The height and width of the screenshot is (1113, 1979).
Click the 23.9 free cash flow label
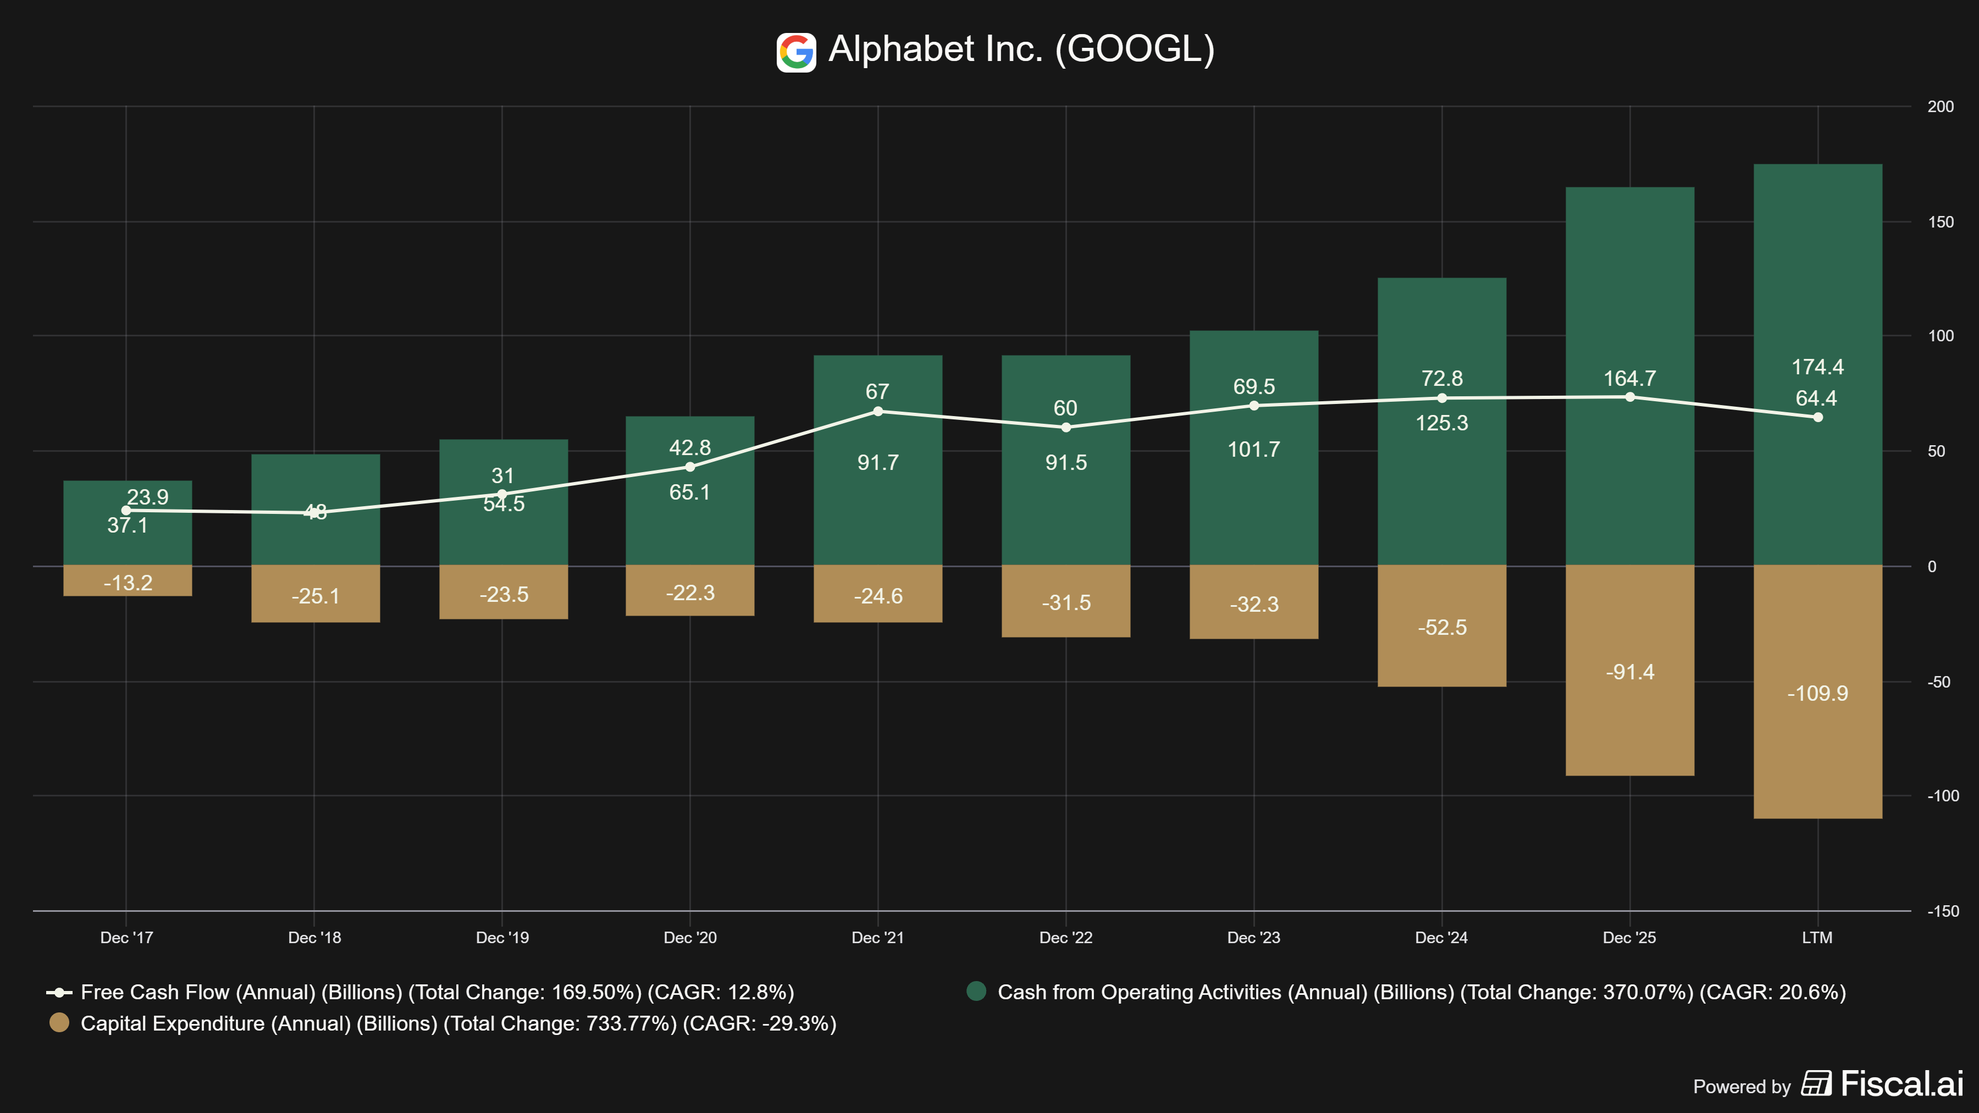(147, 497)
